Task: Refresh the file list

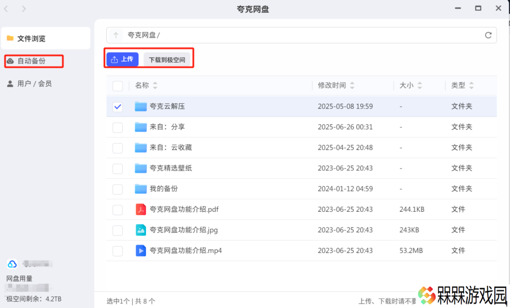Action: 488,35
